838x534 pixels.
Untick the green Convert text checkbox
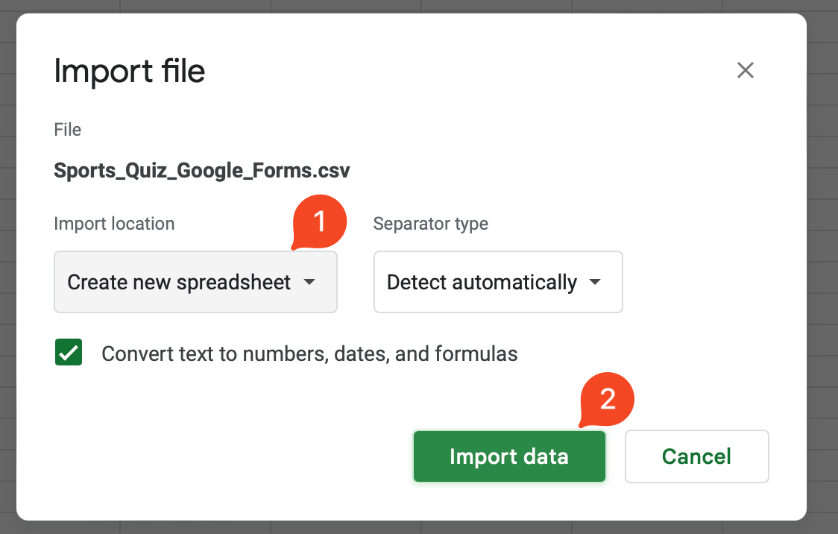coord(69,353)
